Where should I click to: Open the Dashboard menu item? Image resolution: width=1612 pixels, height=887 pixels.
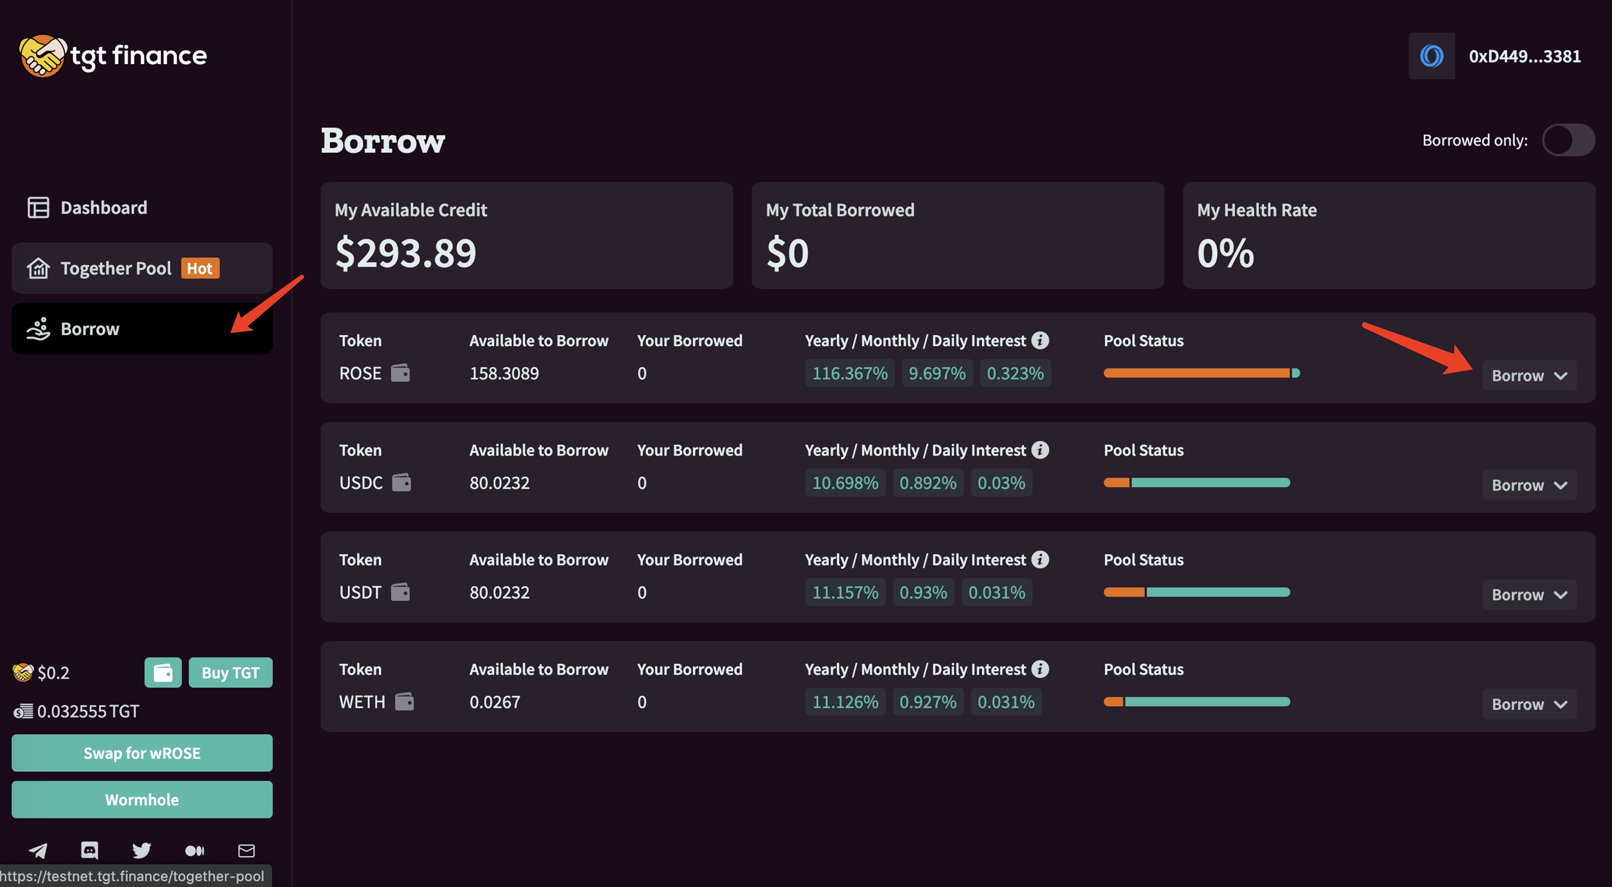tap(103, 207)
